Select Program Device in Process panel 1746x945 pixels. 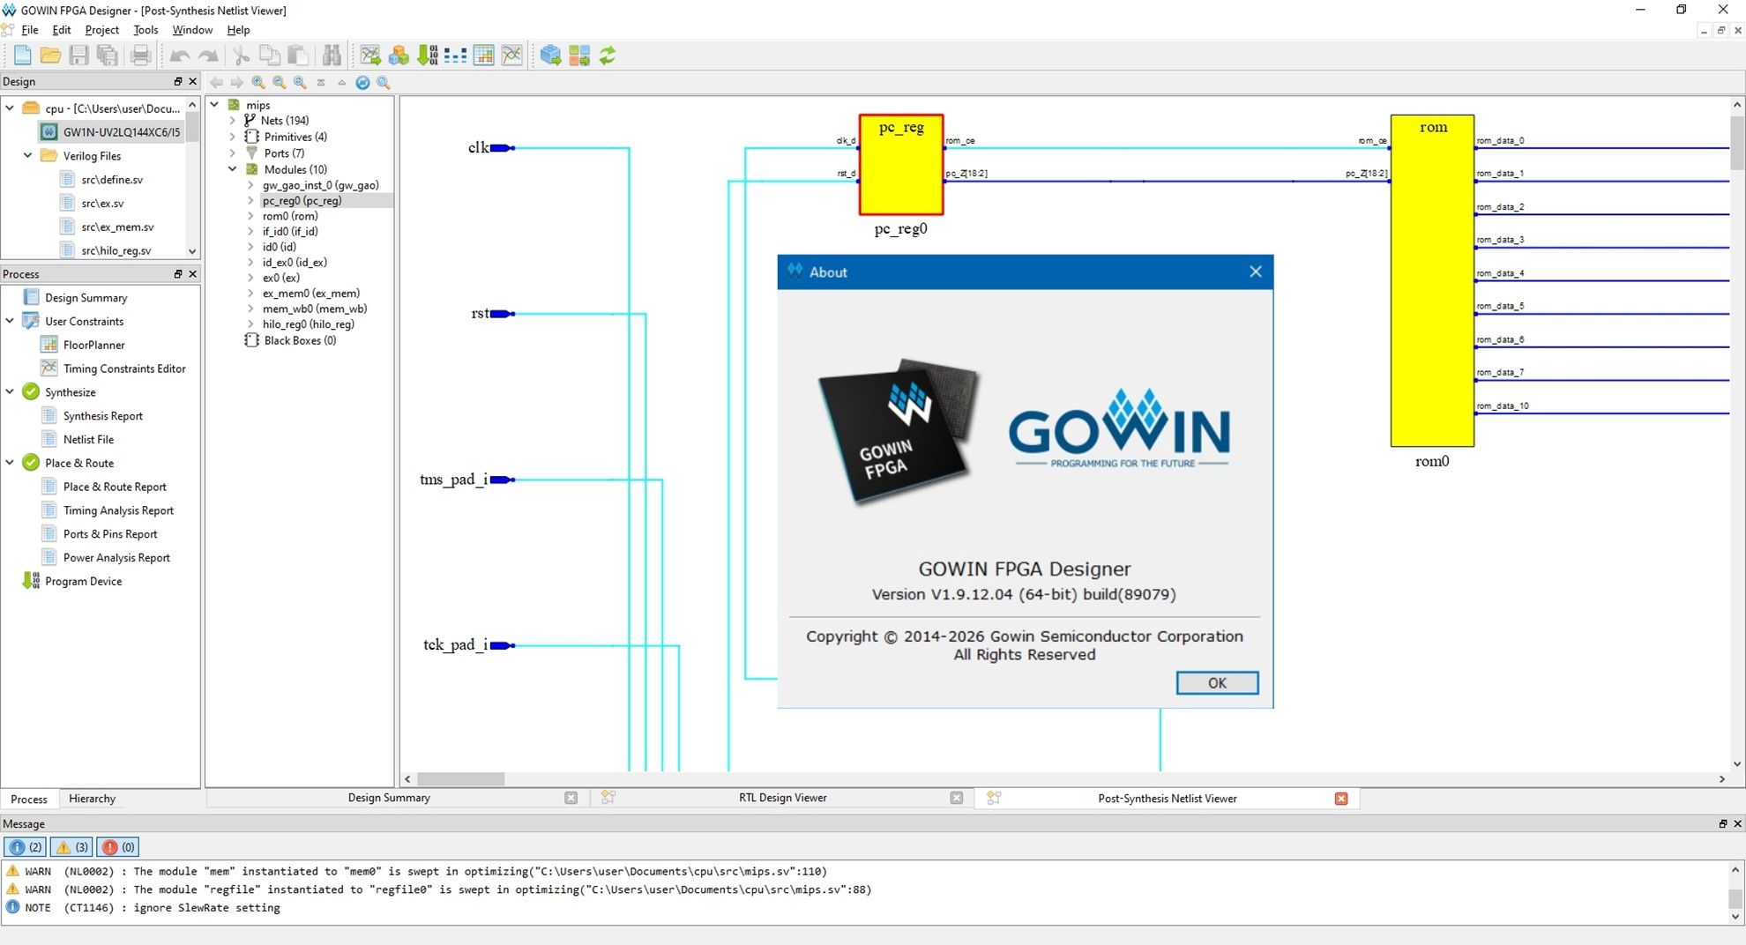(x=83, y=581)
